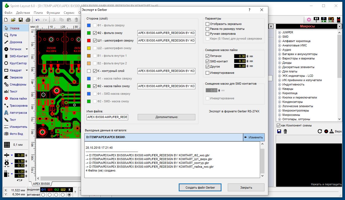This screenshot has height=200, width=345.
Task: Open the Спецформы special shapes tool
Action: point(16,84)
